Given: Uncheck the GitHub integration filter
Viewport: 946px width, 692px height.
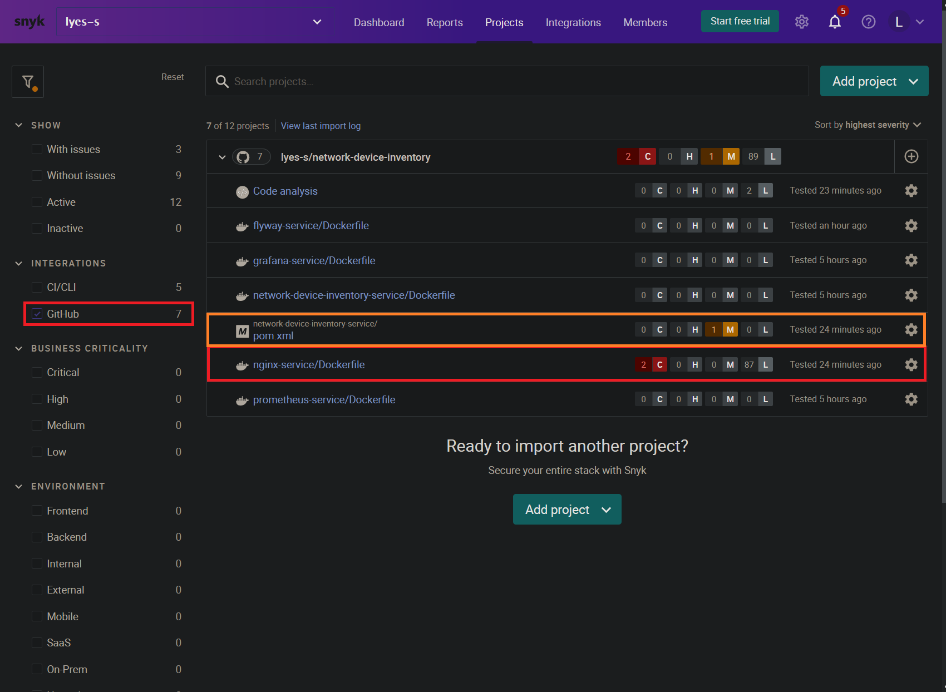Looking at the screenshot, I should [x=37, y=314].
